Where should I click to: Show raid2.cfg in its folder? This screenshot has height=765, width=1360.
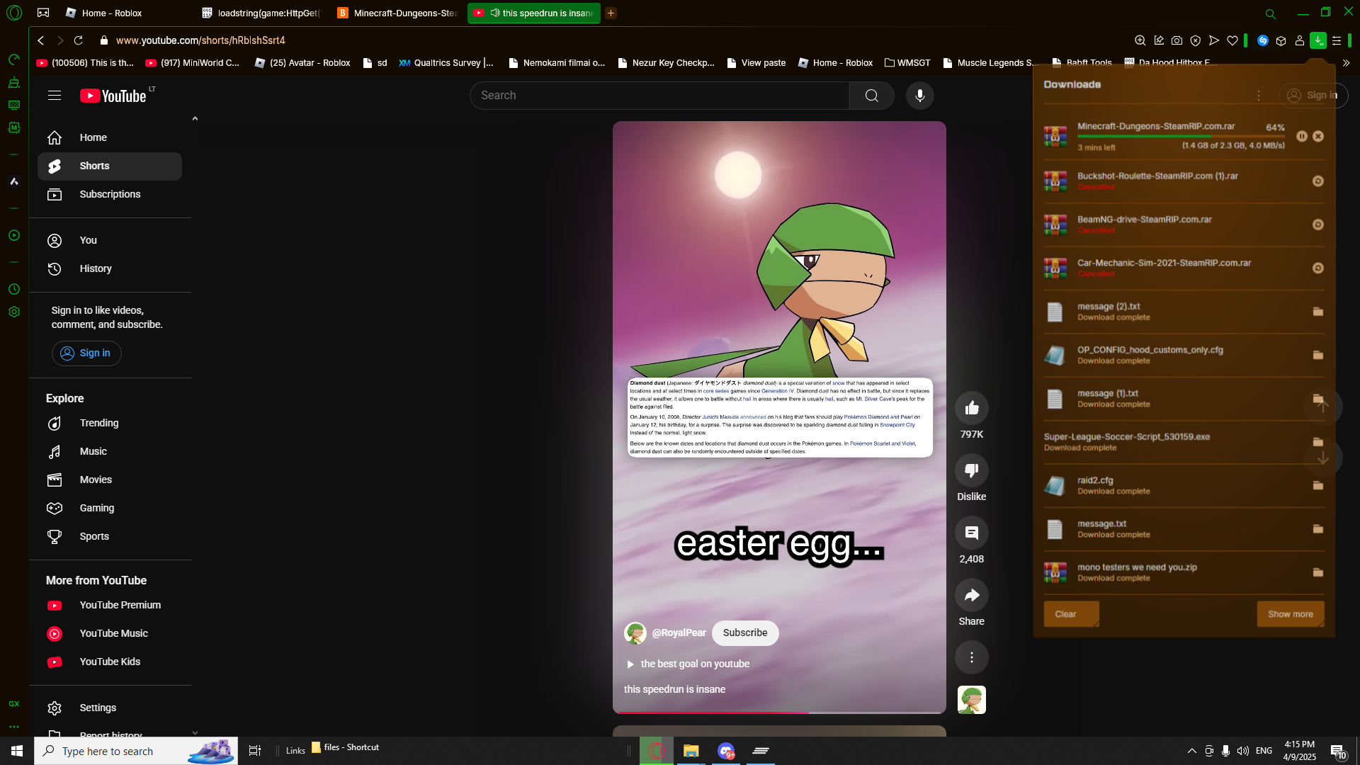(1318, 485)
